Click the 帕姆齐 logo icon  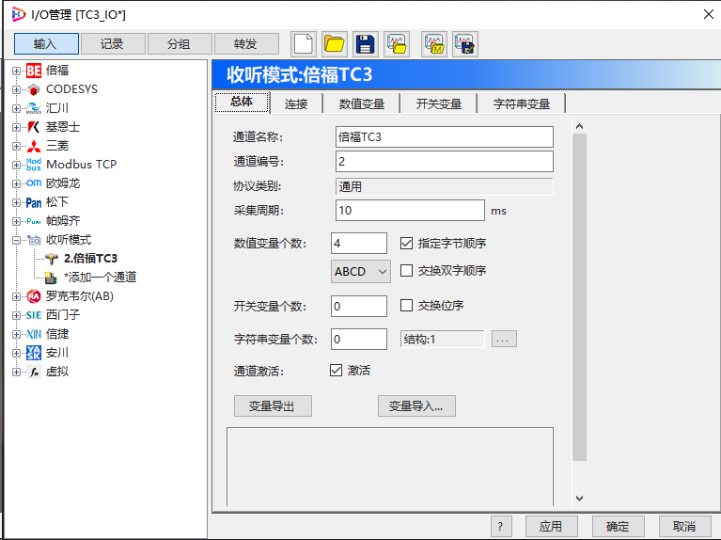point(34,221)
